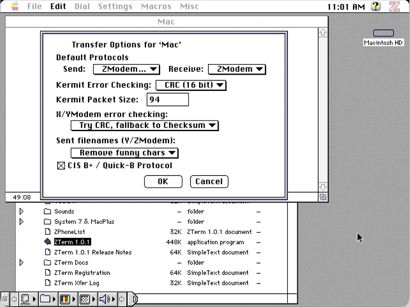
Task: Expand the Sounds folder disclosure triangle
Action: click(22, 211)
